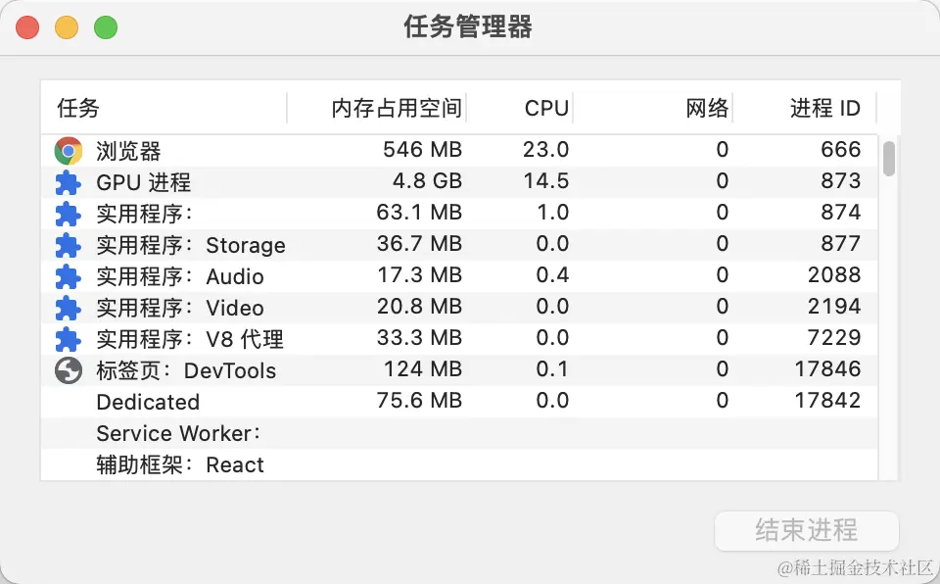Click the globe icon for 标签页: DevTools
The image size is (940, 584).
point(68,370)
